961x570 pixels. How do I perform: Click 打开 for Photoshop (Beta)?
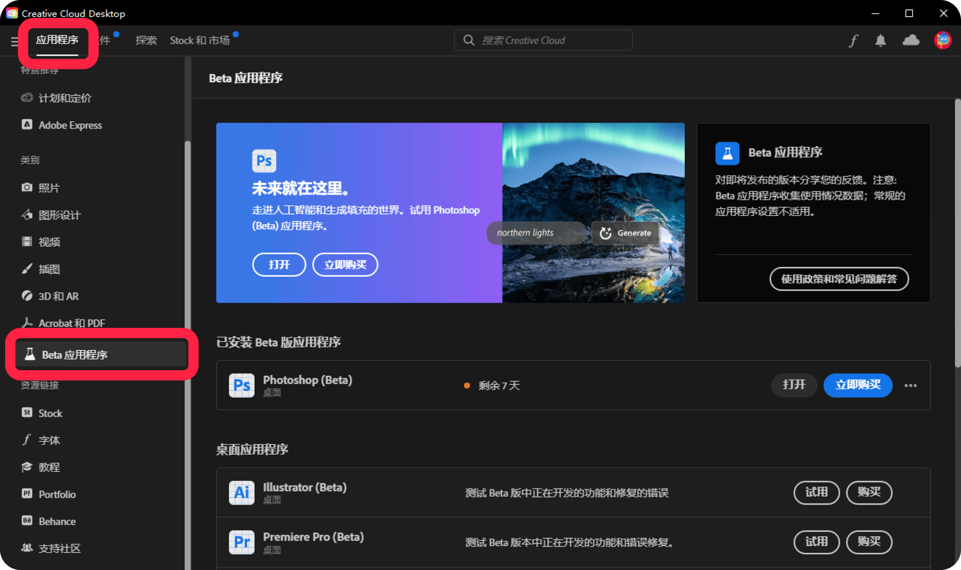pos(794,385)
